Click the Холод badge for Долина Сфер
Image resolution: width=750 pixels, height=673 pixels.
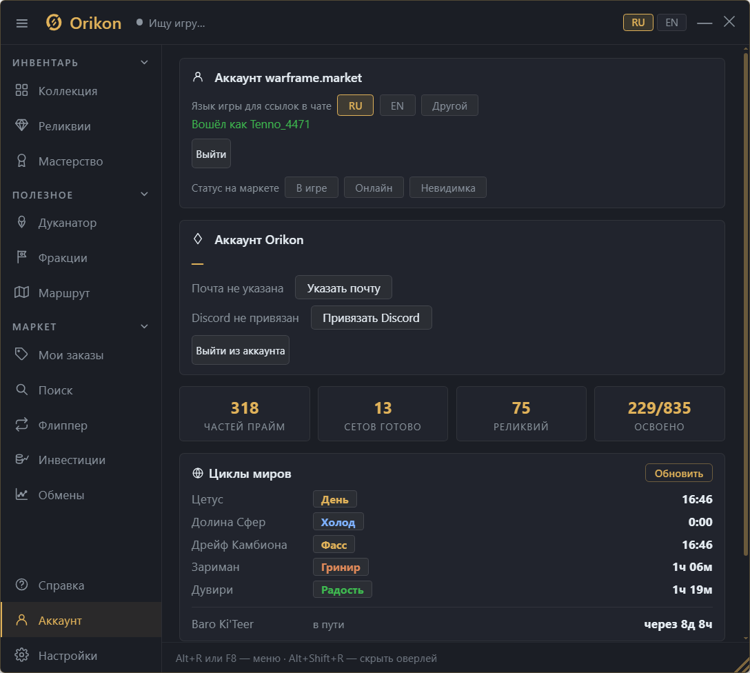pyautogui.click(x=338, y=522)
